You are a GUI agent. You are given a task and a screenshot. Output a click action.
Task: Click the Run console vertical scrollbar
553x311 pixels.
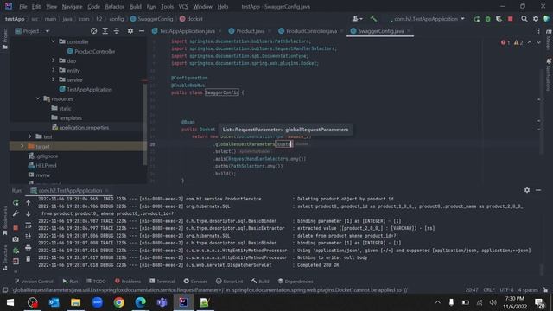(x=542, y=270)
